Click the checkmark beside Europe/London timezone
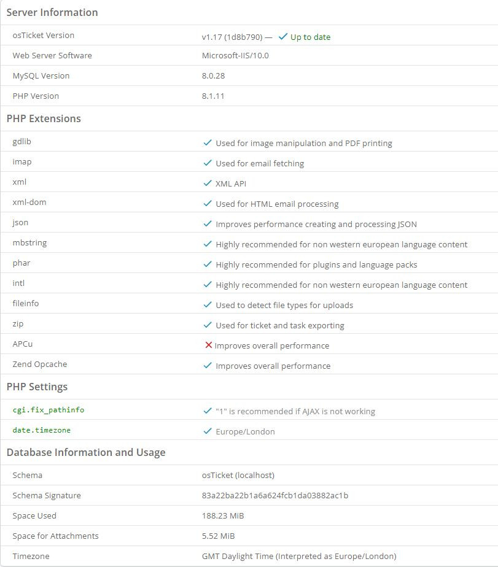Viewport: 498px width, 567px height. pyautogui.click(x=208, y=431)
